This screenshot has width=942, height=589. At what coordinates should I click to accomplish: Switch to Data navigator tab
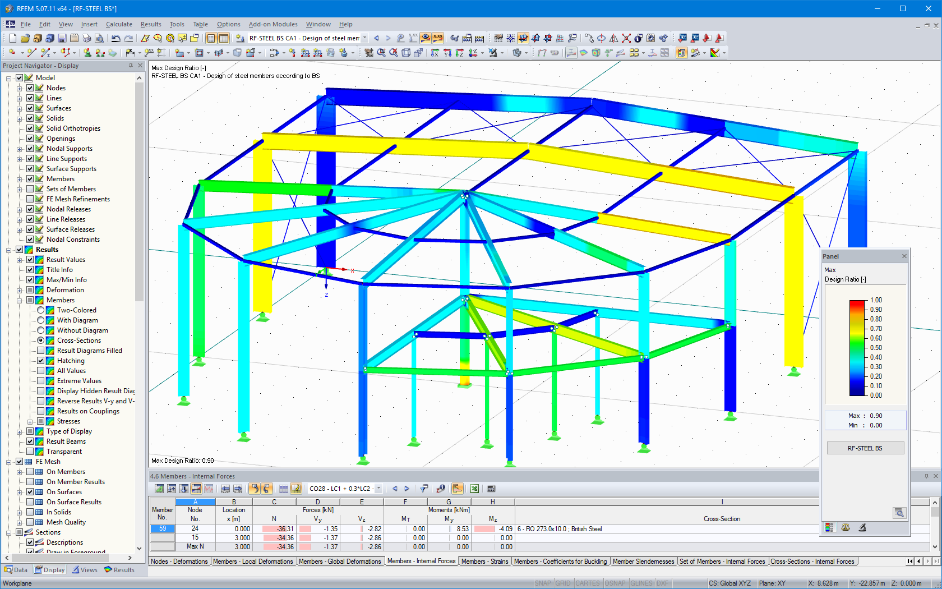[x=16, y=570]
